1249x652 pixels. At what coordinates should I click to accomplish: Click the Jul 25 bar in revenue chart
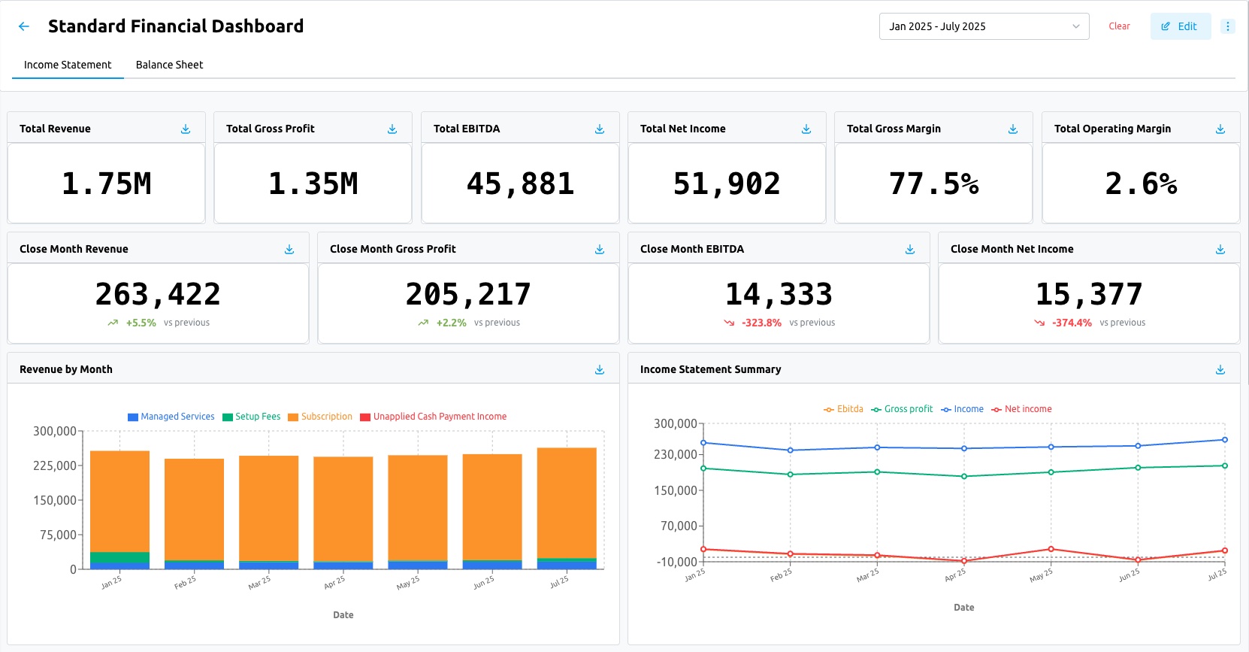[567, 504]
